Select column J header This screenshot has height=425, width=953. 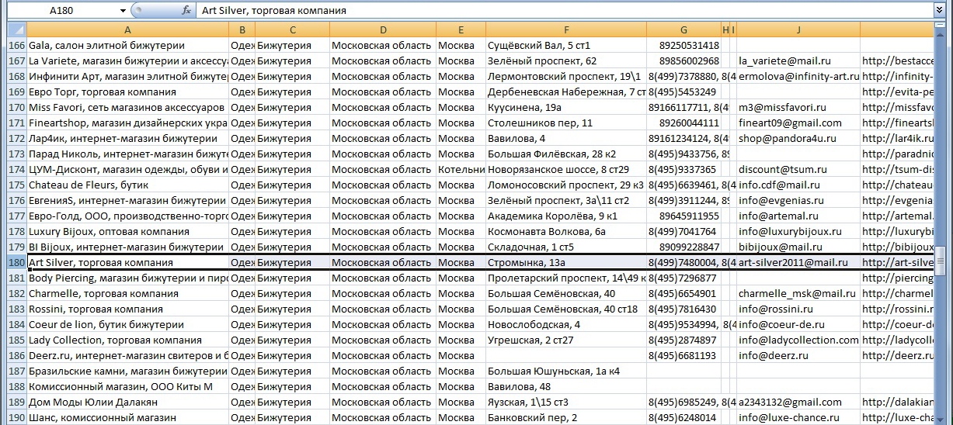(798, 30)
